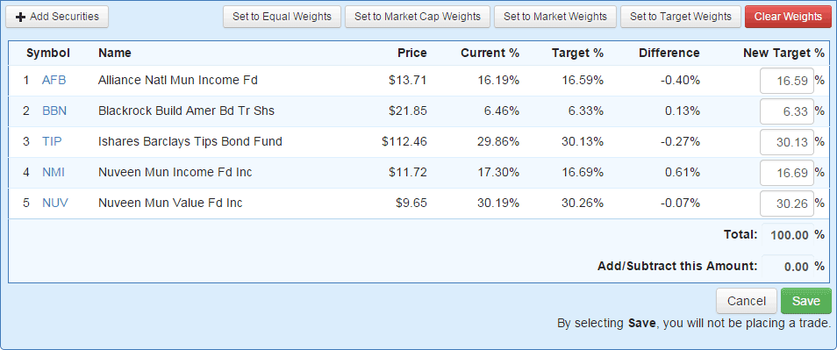The width and height of the screenshot is (837, 350).
Task: Select Blackrock Build Amer Bd Tr Shs
Action: click(x=186, y=111)
